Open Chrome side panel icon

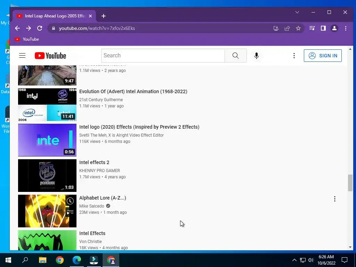[323, 29]
